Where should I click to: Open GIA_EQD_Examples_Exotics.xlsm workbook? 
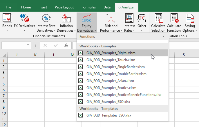[123, 88]
